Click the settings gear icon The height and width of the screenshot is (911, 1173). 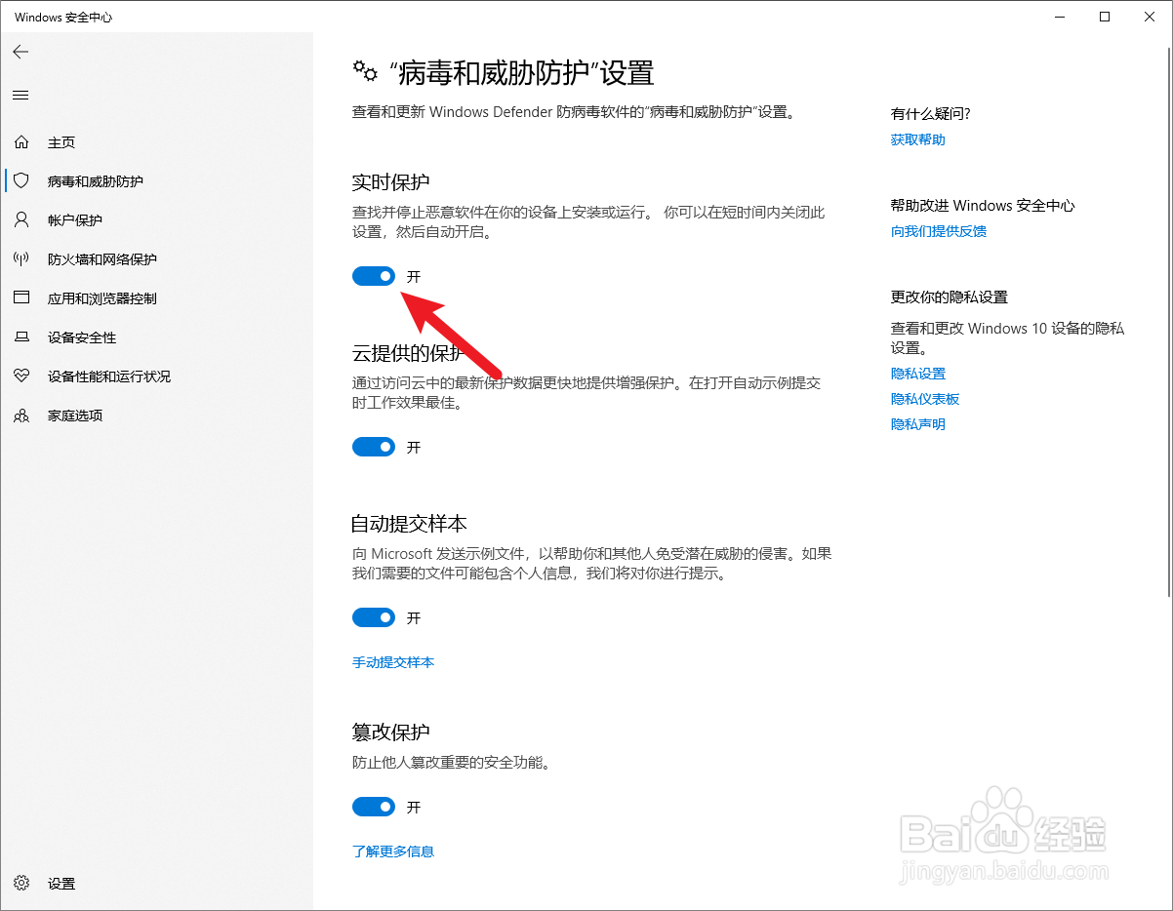click(x=21, y=884)
